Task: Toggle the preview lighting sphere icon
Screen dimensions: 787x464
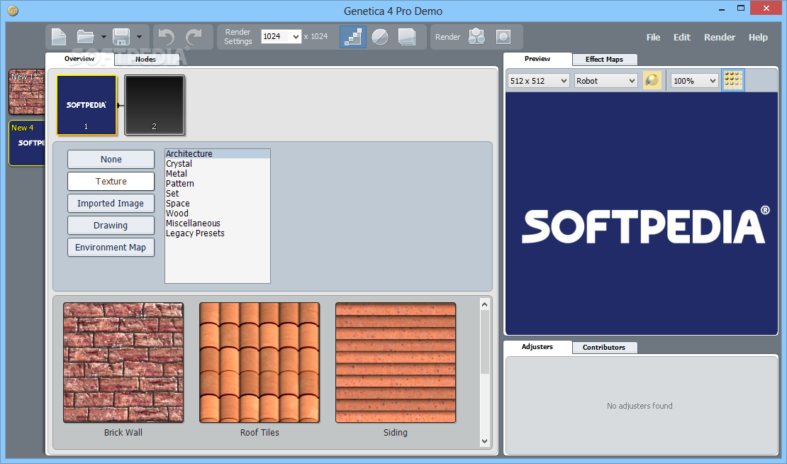Action: pyautogui.click(x=652, y=80)
